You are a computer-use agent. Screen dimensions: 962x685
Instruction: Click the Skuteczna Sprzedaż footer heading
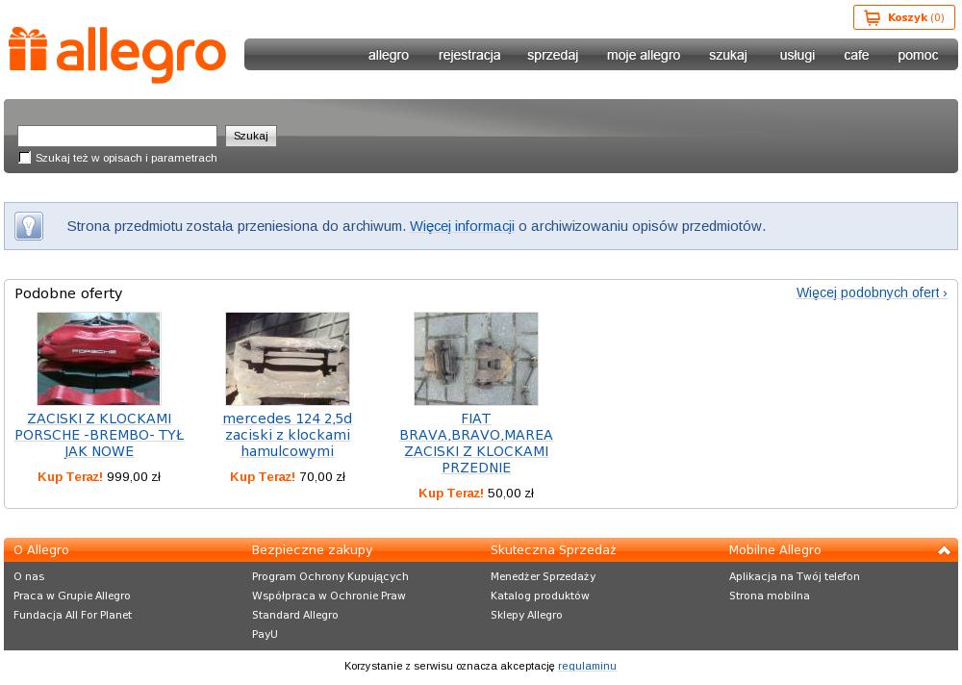pos(553,550)
